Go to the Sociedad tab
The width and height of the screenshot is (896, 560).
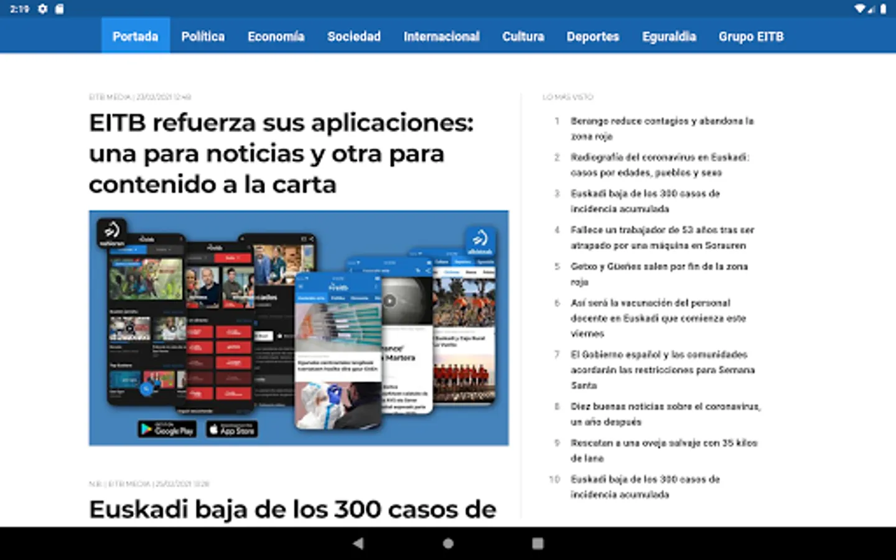coord(354,36)
